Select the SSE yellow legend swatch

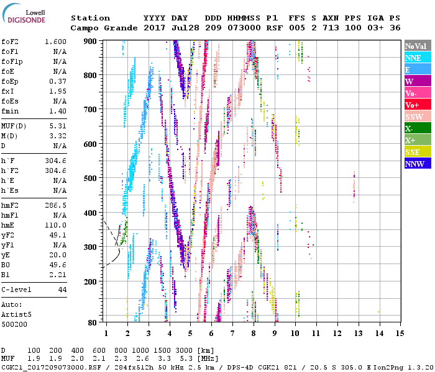[x=418, y=152]
